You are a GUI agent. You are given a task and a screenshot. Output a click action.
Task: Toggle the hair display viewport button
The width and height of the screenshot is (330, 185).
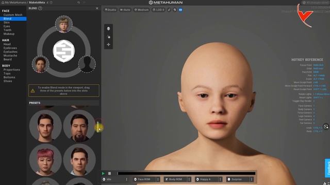175,10
